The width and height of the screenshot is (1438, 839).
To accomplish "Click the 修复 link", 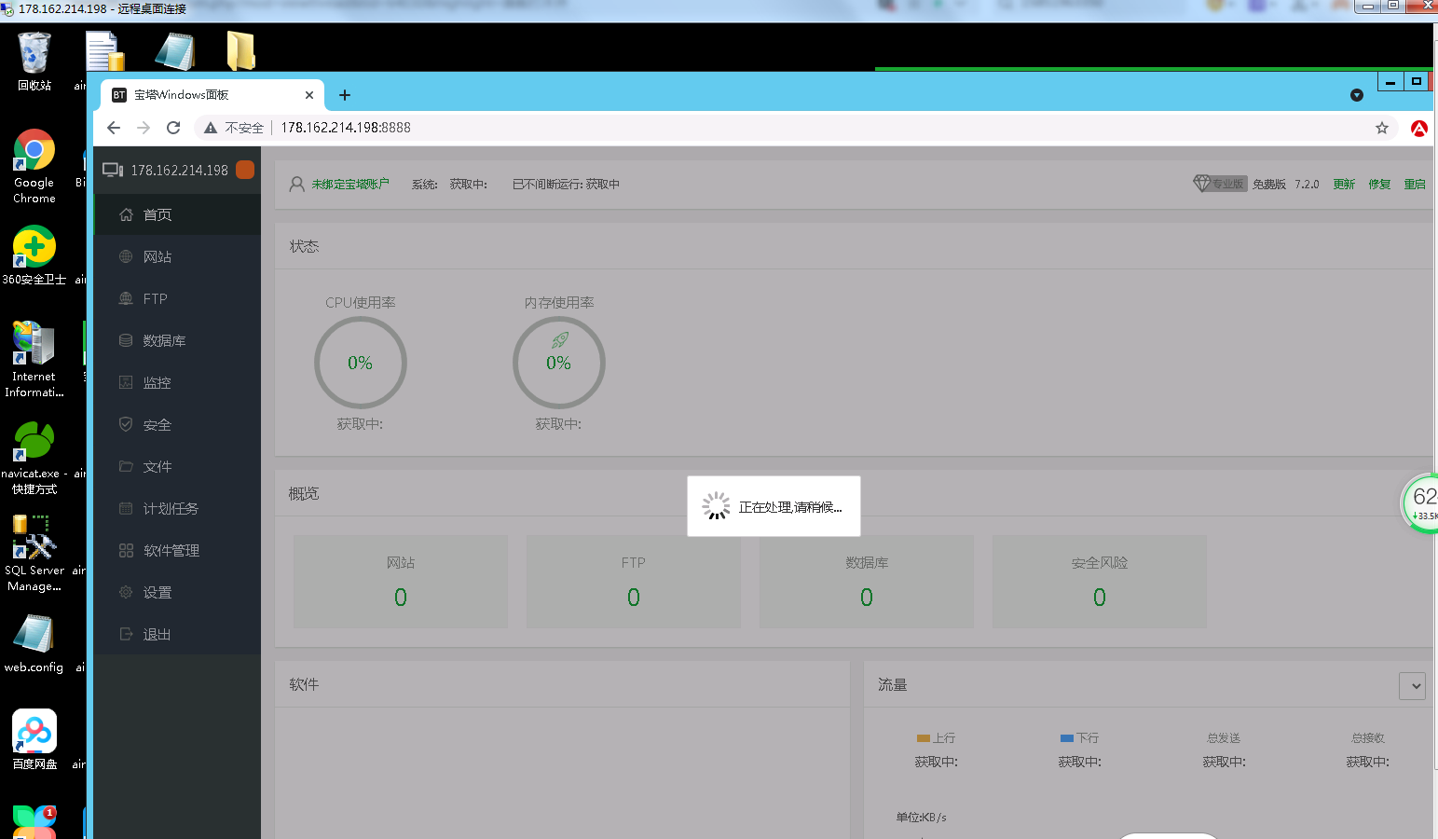I will (x=1379, y=184).
